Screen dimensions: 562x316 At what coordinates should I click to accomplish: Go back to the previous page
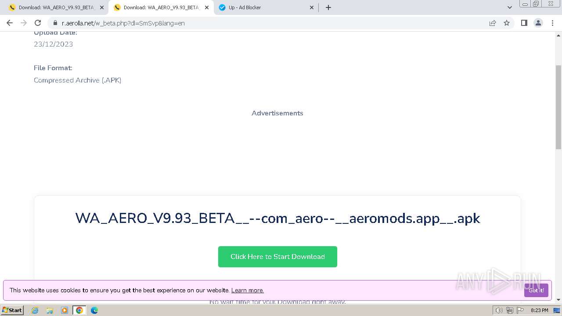click(x=10, y=23)
